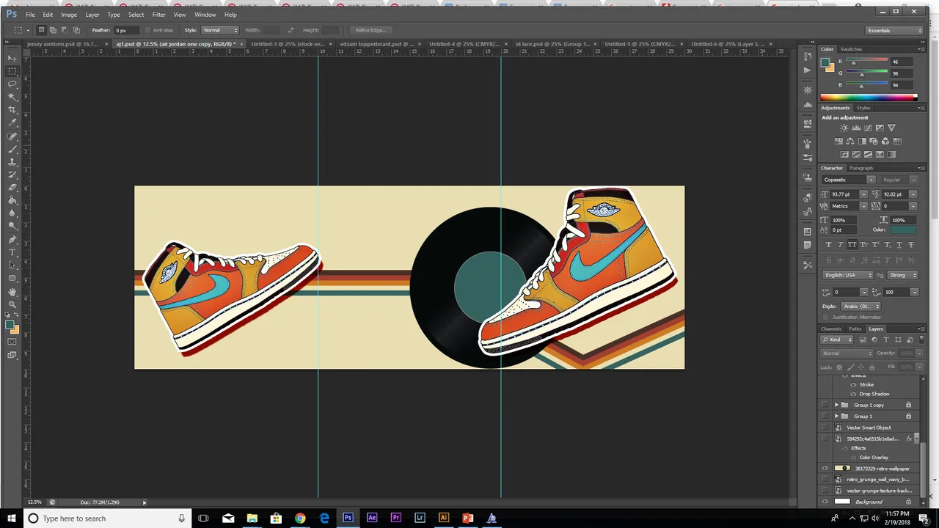Screen dimensions: 939x528
Task: Click the font size 93.77 pt field
Action: click(x=844, y=194)
